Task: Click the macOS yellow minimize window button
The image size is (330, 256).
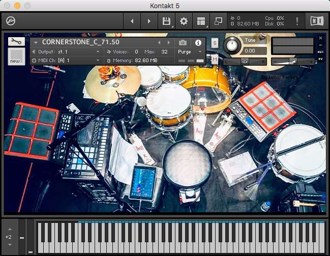Action: click(17, 6)
